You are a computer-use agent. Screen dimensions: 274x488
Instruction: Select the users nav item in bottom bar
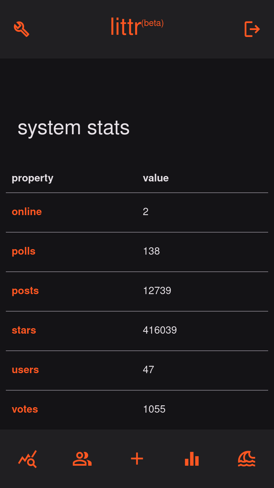pos(82,459)
